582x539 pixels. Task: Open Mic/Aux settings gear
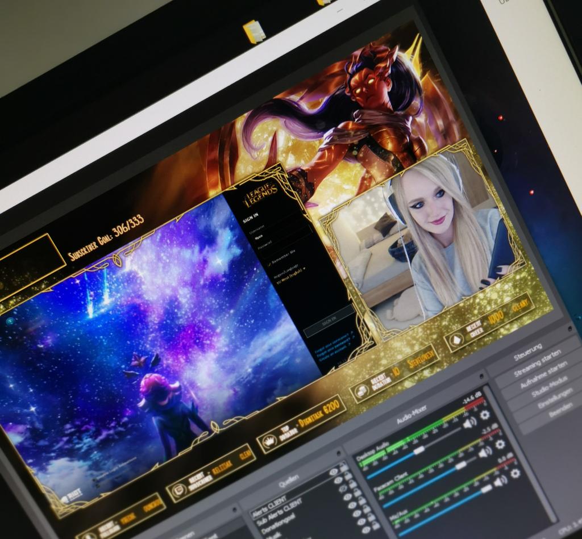515,473
